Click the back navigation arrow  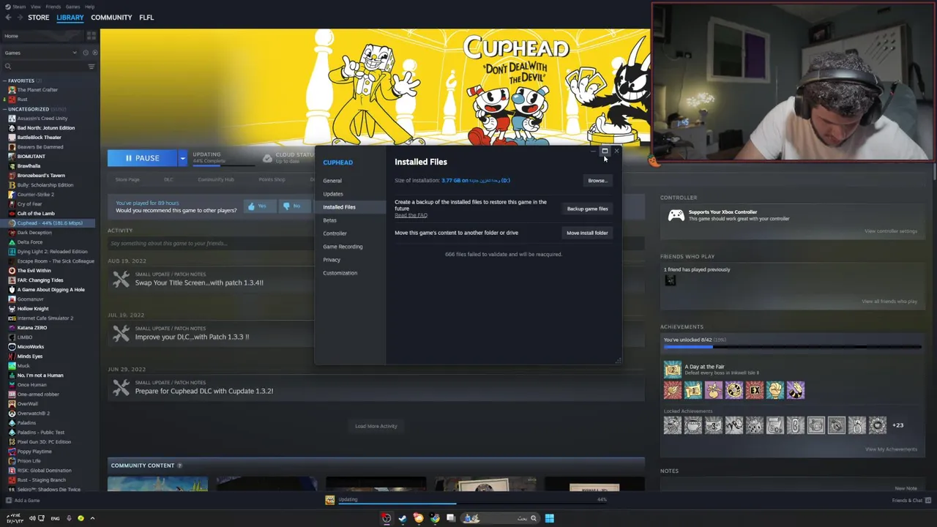[9, 18]
